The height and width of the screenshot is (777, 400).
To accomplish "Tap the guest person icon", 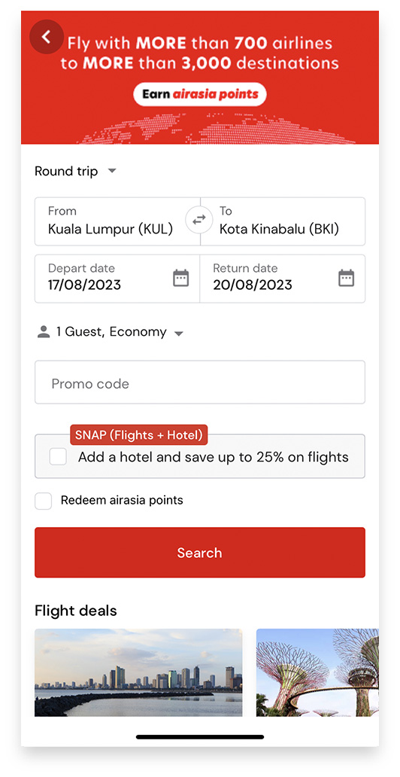I will tap(44, 332).
